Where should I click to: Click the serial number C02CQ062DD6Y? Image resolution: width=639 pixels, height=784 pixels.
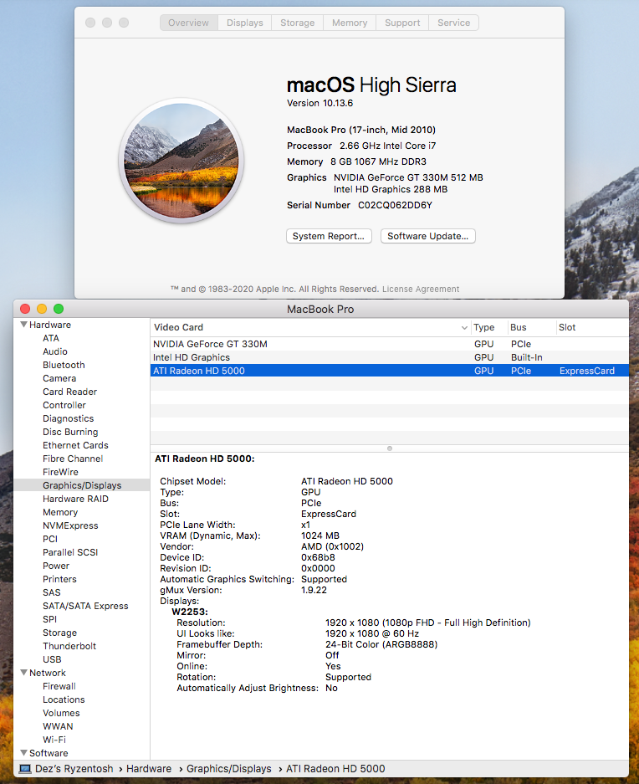395,205
